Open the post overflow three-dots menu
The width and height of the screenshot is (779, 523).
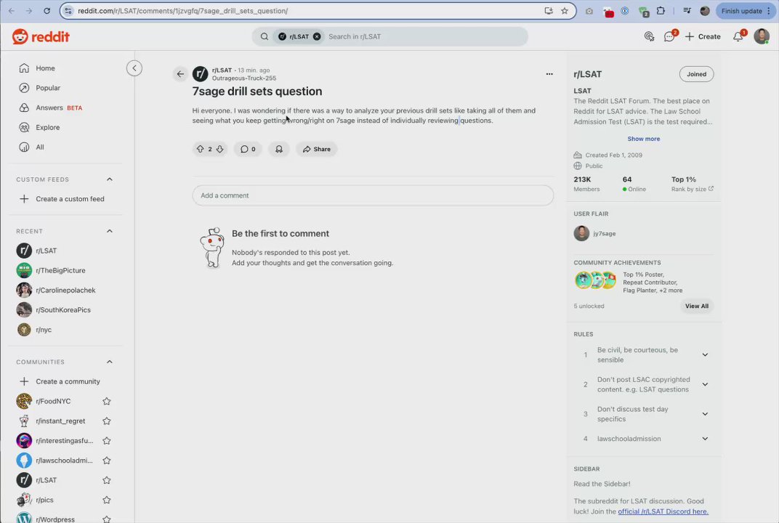click(549, 74)
